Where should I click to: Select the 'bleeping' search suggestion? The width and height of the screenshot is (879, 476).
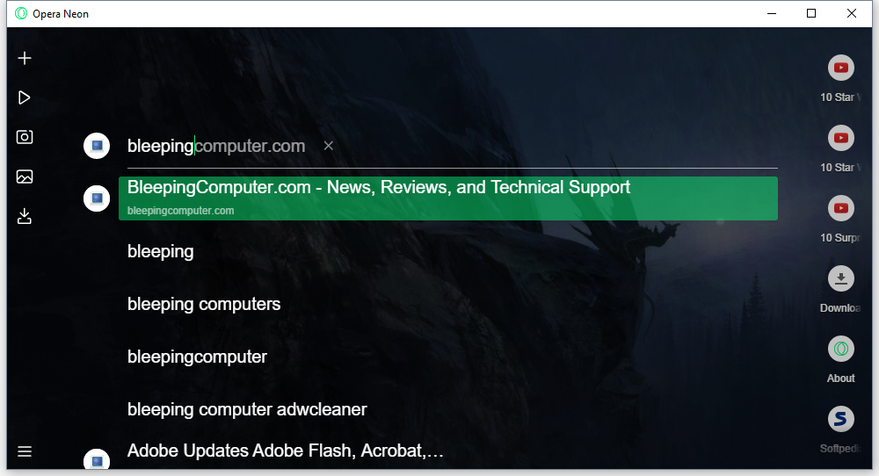(x=160, y=251)
